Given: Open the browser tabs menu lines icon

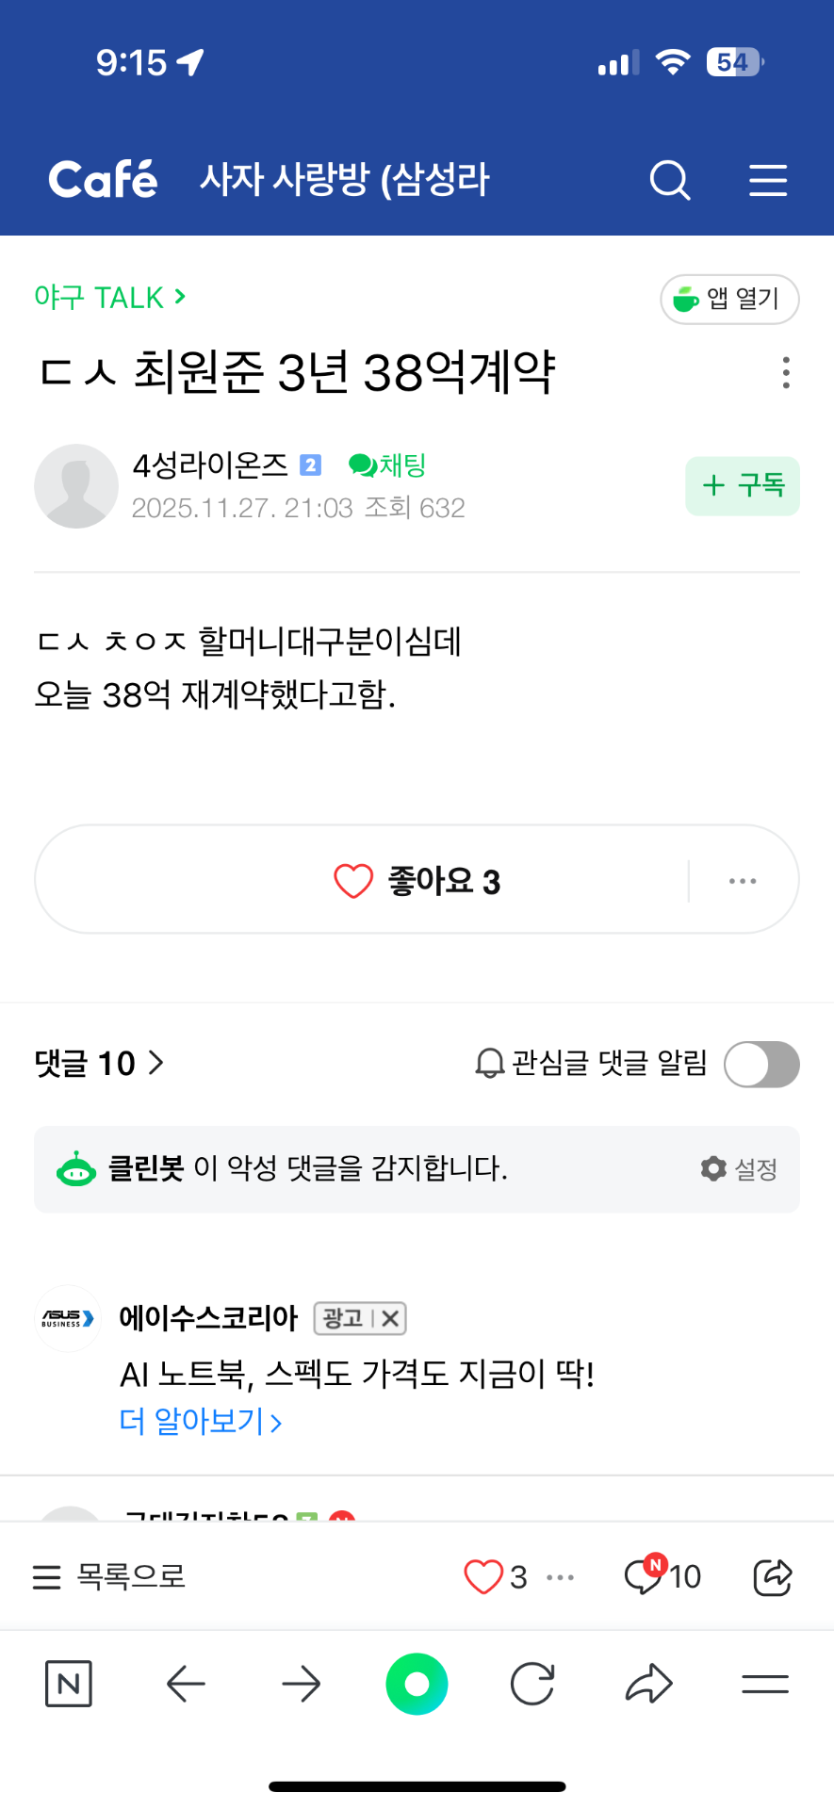Looking at the screenshot, I should point(764,1684).
